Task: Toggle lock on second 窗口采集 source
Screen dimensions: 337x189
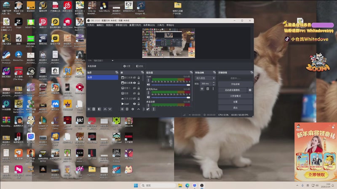Action: pyautogui.click(x=139, y=83)
